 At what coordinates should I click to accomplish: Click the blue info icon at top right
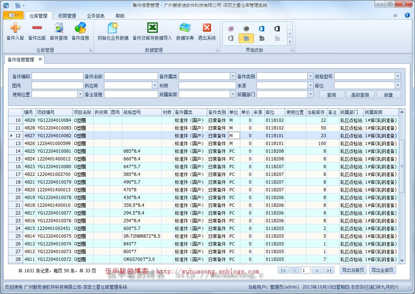[407, 15]
